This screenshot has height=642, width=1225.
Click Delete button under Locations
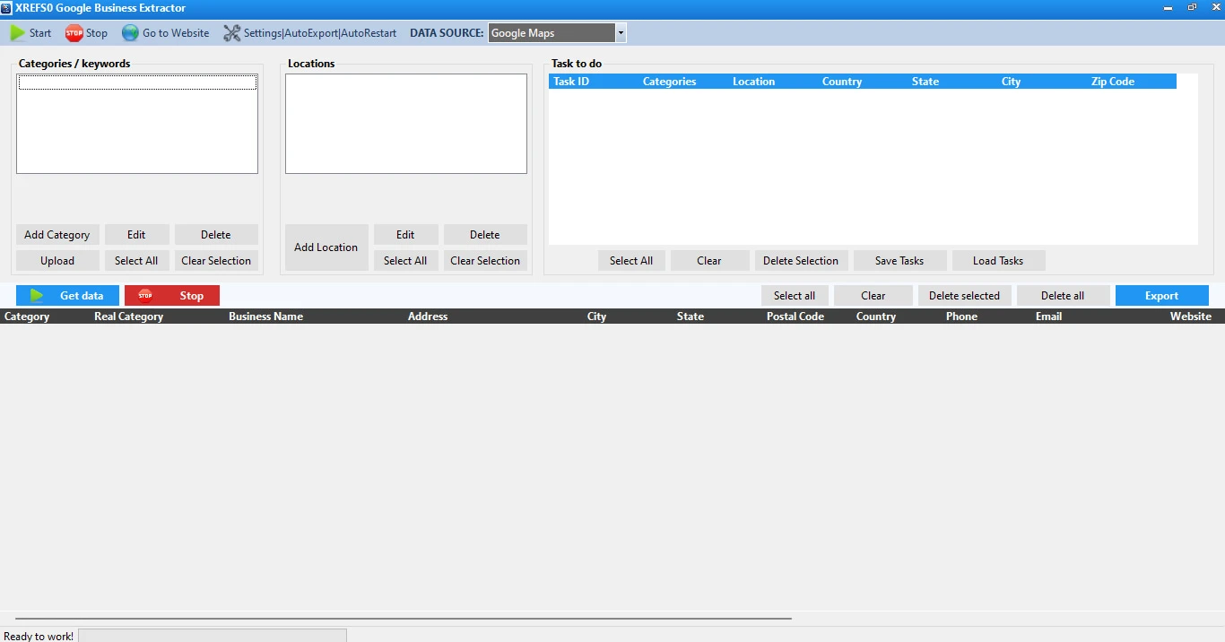pos(485,235)
